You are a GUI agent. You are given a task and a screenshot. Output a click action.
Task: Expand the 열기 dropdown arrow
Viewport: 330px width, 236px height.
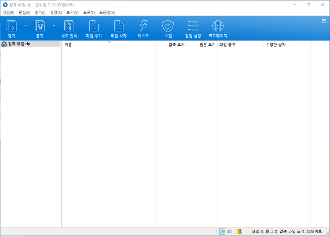[x=26, y=25]
